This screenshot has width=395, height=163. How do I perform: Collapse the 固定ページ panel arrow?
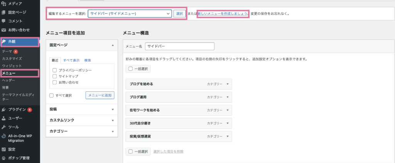[x=113, y=45]
